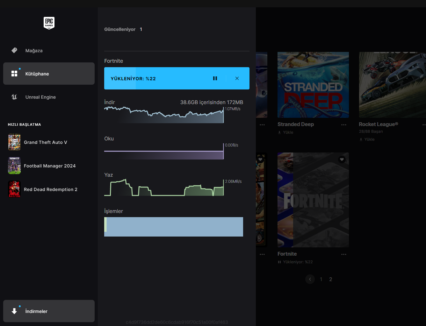Screen dimensions: 426x326
Task: Click the Epic Games logo
Action: pyautogui.click(x=49, y=23)
